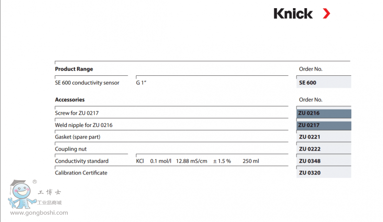Select order number ZU 0222
383x222 pixels.
309,149
